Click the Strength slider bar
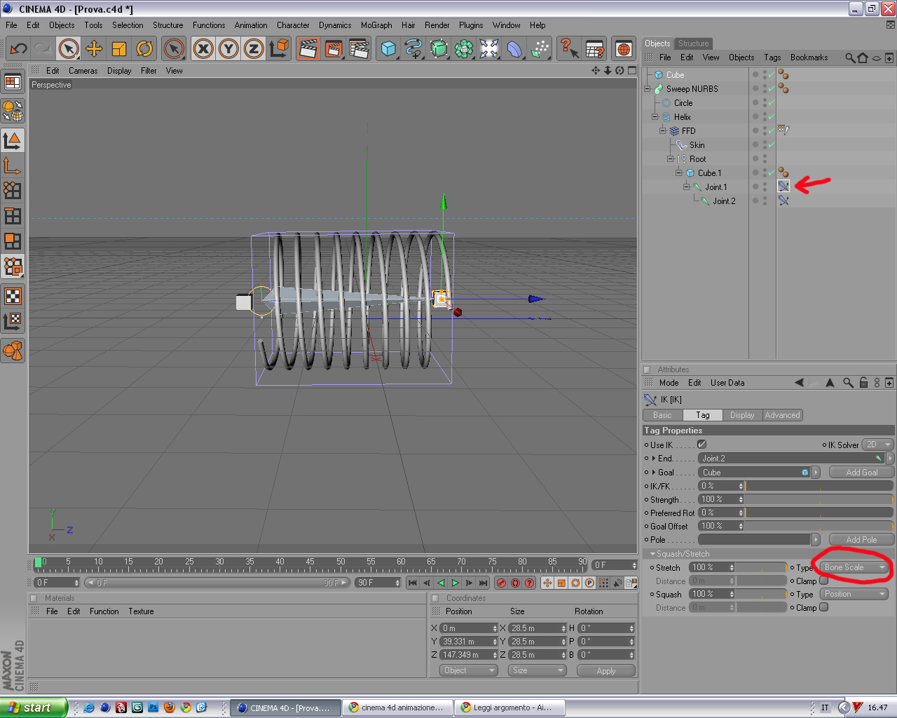897x718 pixels. click(819, 499)
